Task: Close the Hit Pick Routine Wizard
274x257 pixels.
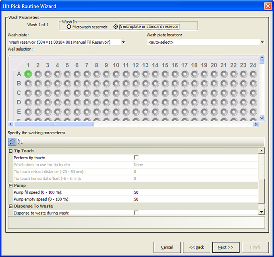Action: (x=268, y=6)
